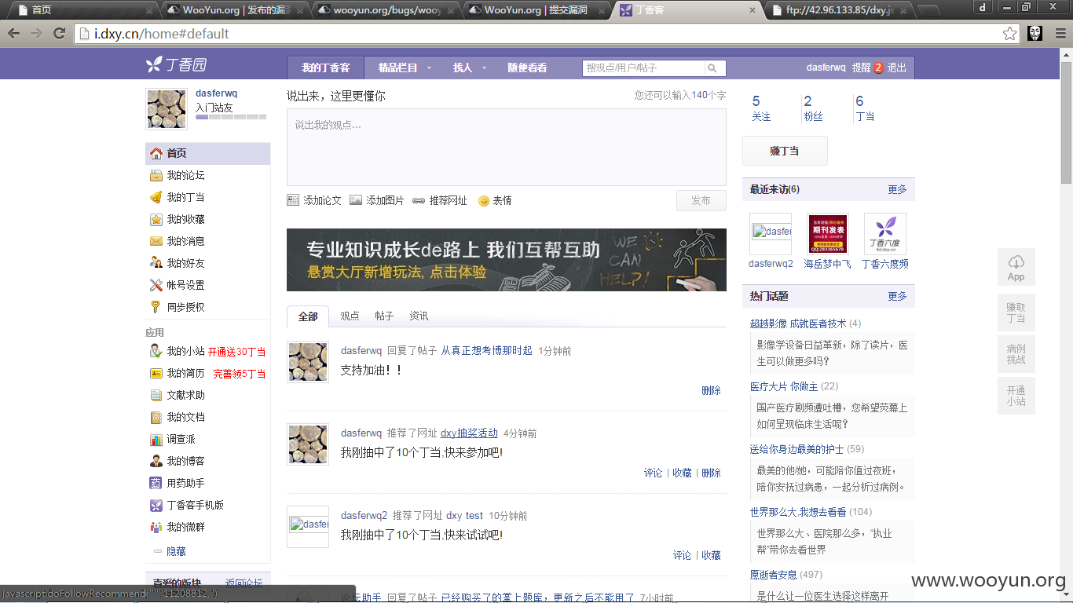Screen dimensions: 1073x603
Task: Switch to 资讯 feed tab
Action: tap(419, 316)
